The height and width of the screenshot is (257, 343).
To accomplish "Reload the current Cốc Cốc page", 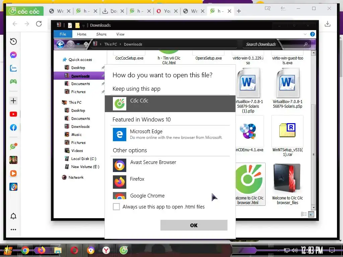I will tap(39, 24).
